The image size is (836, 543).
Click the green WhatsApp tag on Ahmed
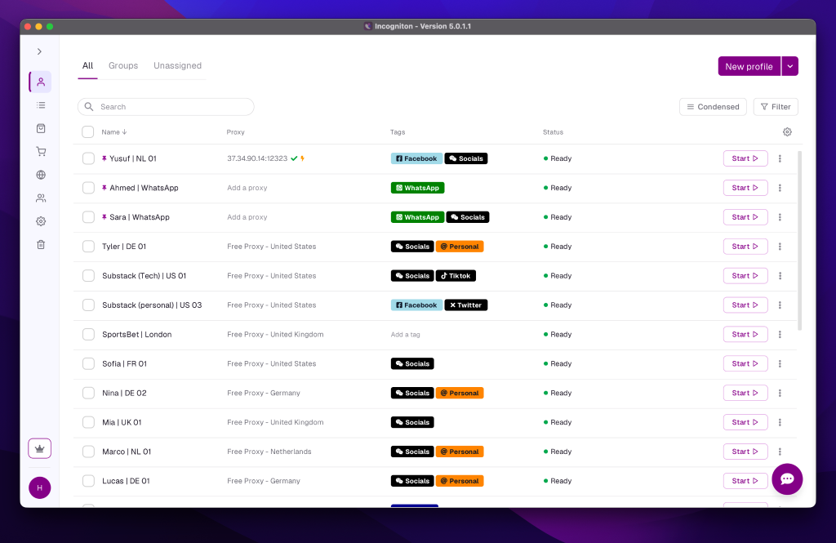point(417,188)
